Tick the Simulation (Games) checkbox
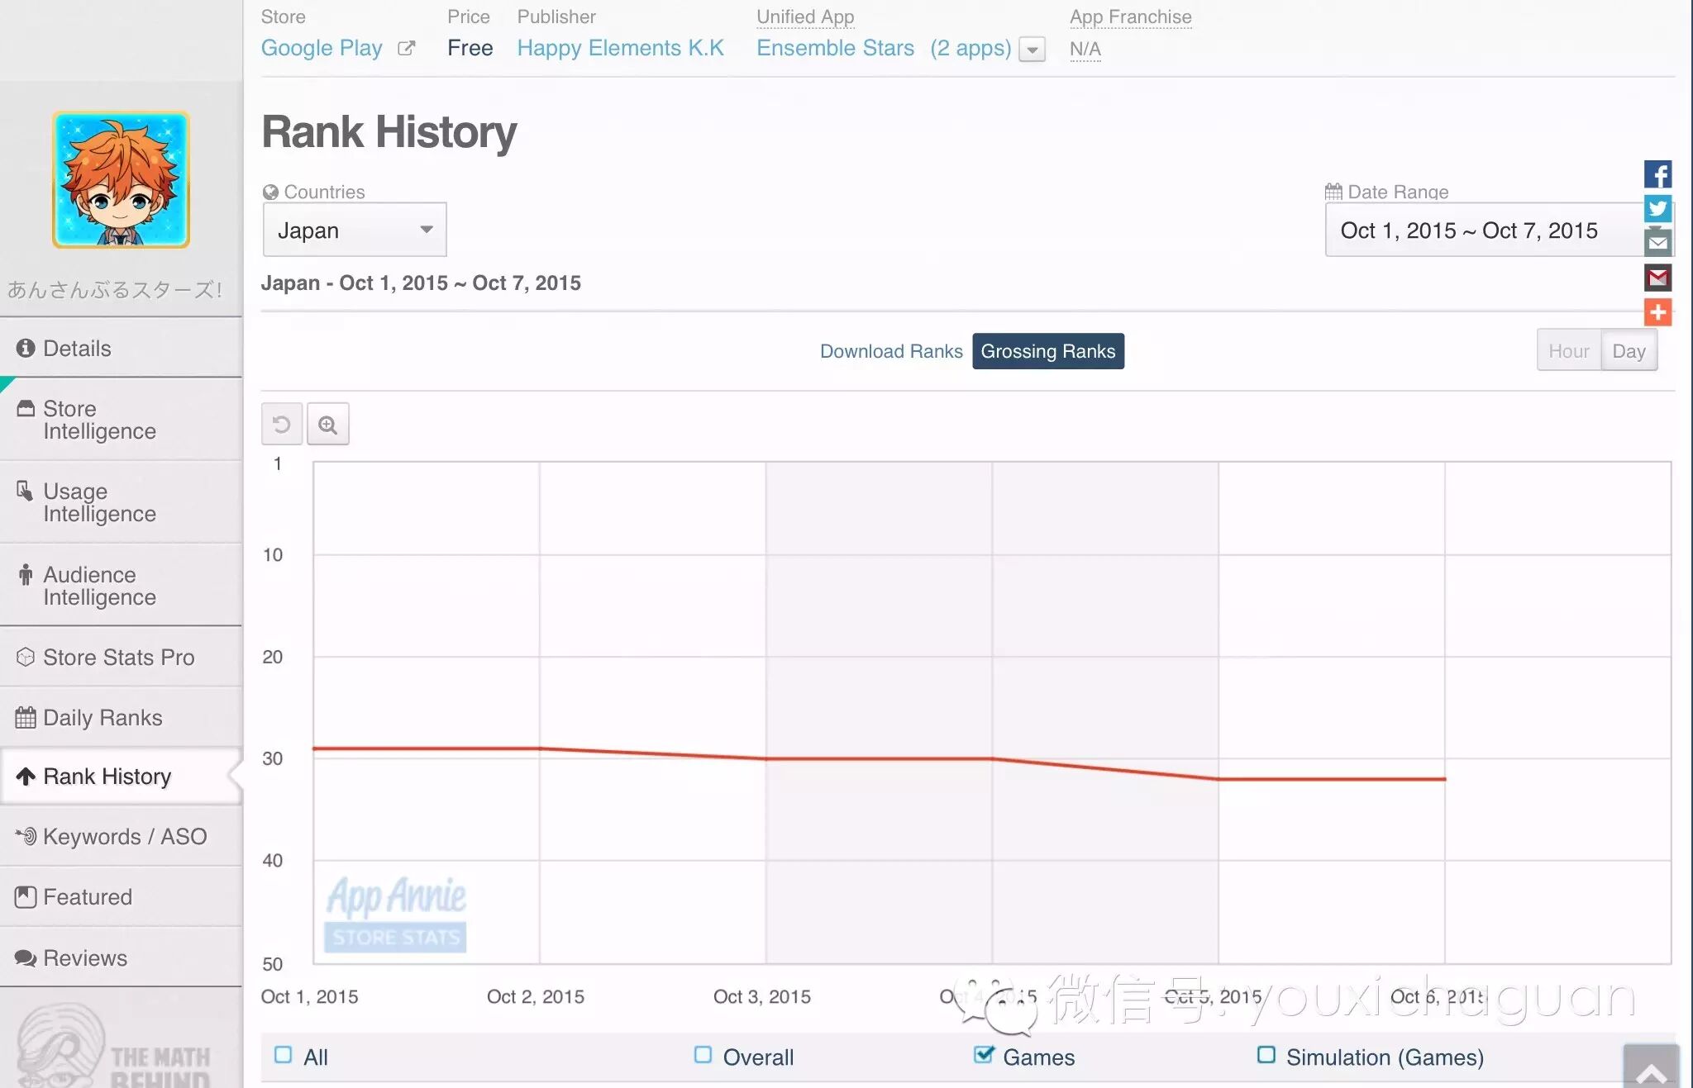 point(1266,1055)
